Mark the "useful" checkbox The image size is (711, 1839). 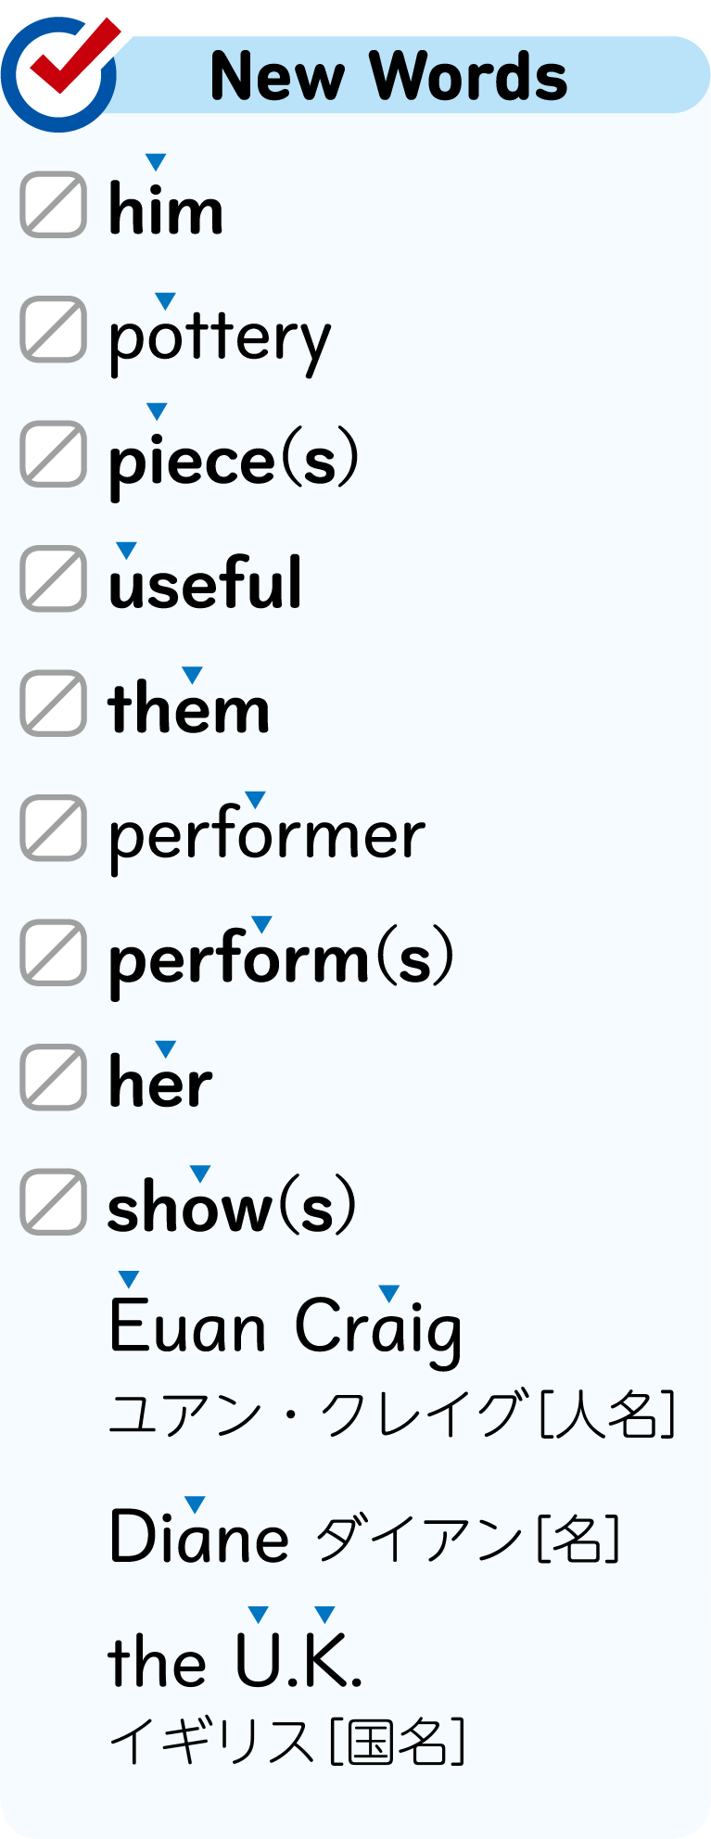54,578
